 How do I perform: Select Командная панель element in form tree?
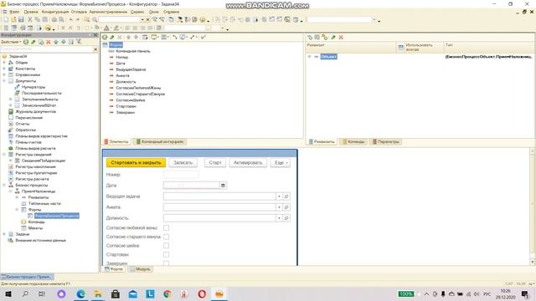point(133,51)
